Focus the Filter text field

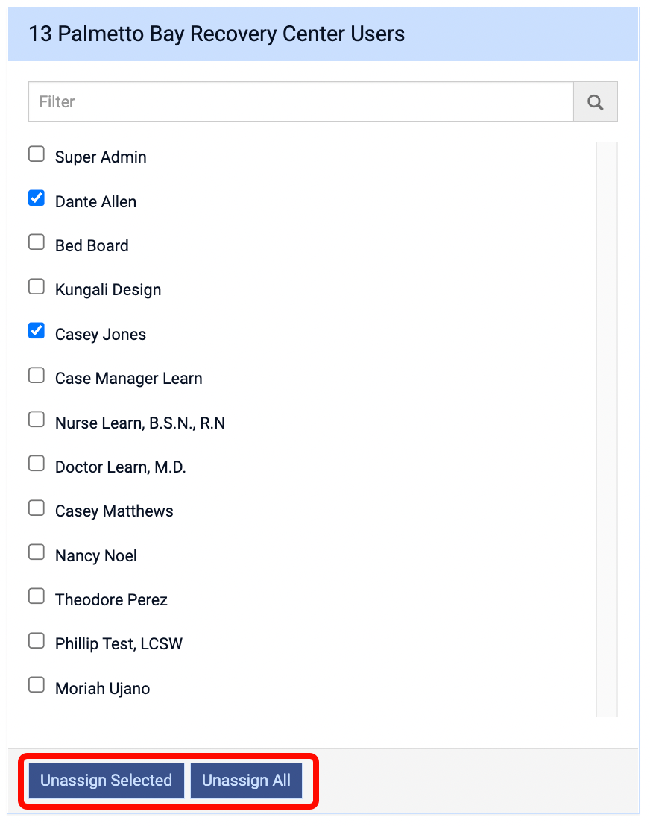click(300, 101)
